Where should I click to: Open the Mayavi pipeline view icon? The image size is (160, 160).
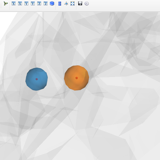point(6,3)
